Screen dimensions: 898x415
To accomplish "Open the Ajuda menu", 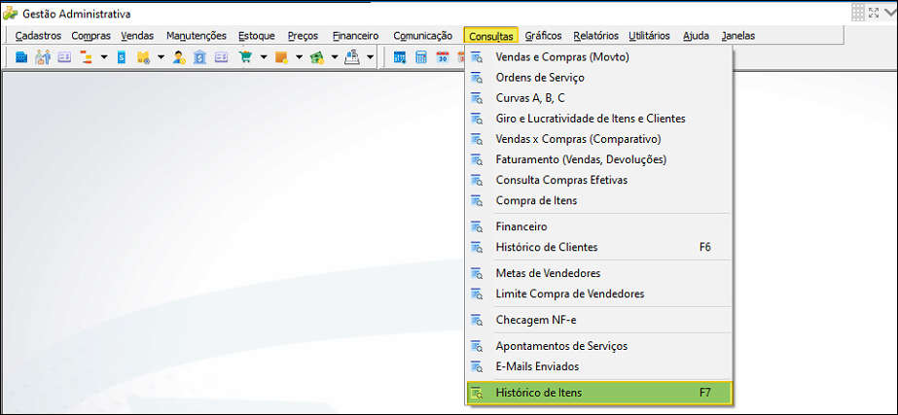I will point(696,36).
